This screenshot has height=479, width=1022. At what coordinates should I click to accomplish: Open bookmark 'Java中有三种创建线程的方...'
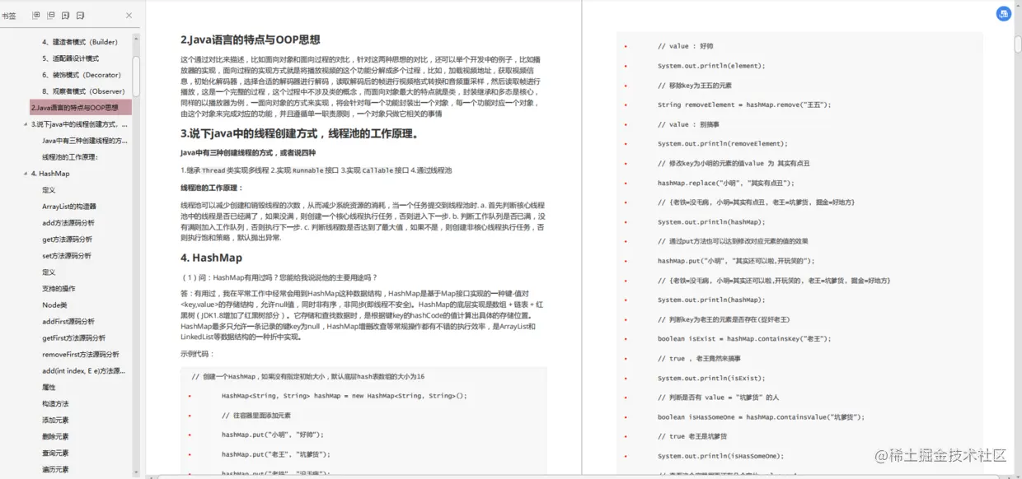[x=85, y=141]
